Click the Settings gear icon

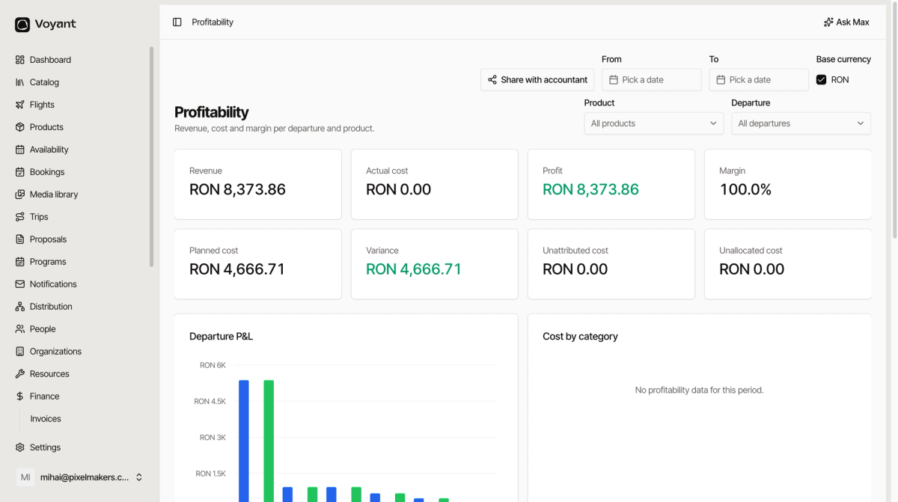tap(20, 447)
